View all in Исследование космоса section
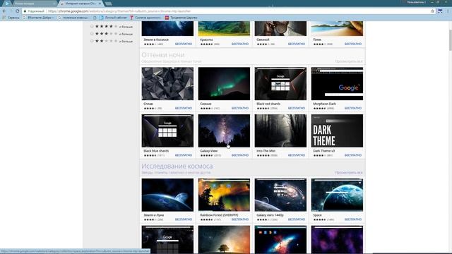The image size is (452, 254). click(349, 172)
